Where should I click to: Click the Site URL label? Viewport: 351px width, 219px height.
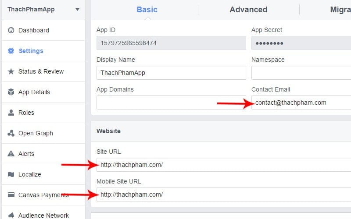click(108, 152)
